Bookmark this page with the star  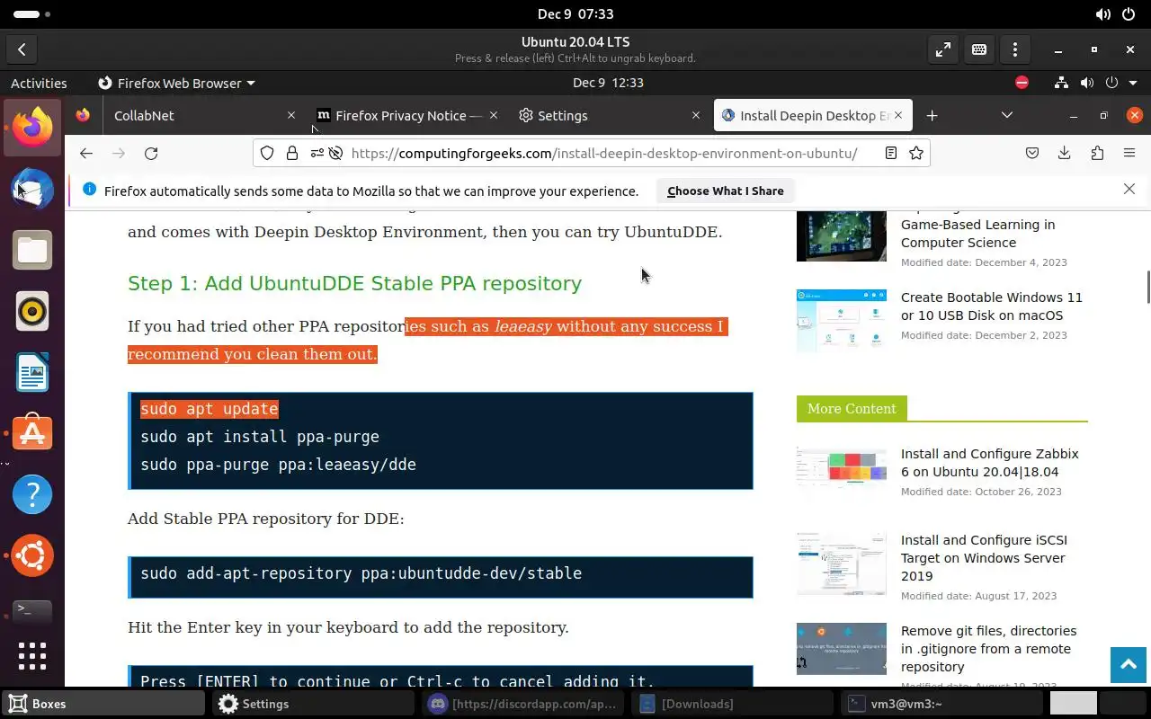click(915, 153)
